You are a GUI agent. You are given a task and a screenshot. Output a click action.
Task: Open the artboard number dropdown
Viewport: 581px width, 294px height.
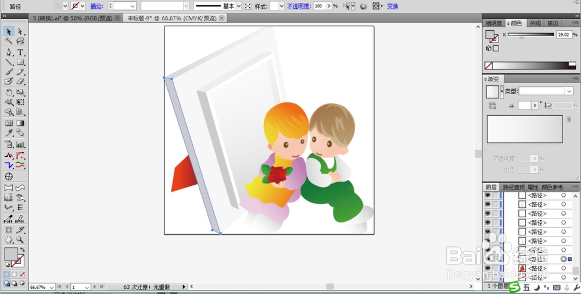(87, 287)
